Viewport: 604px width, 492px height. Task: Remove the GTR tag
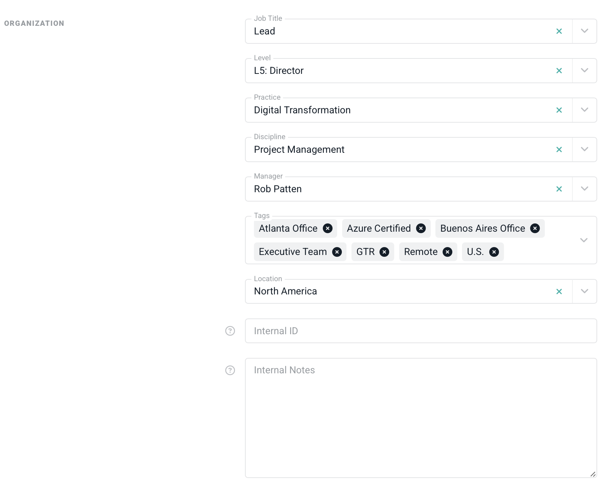[x=384, y=252]
